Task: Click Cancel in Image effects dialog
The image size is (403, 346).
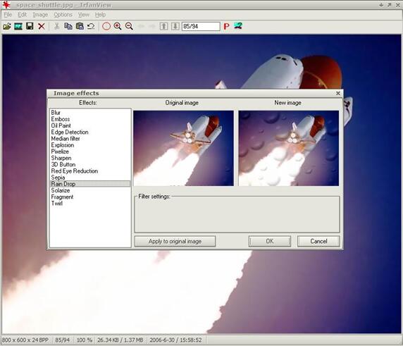Action: pos(318,242)
